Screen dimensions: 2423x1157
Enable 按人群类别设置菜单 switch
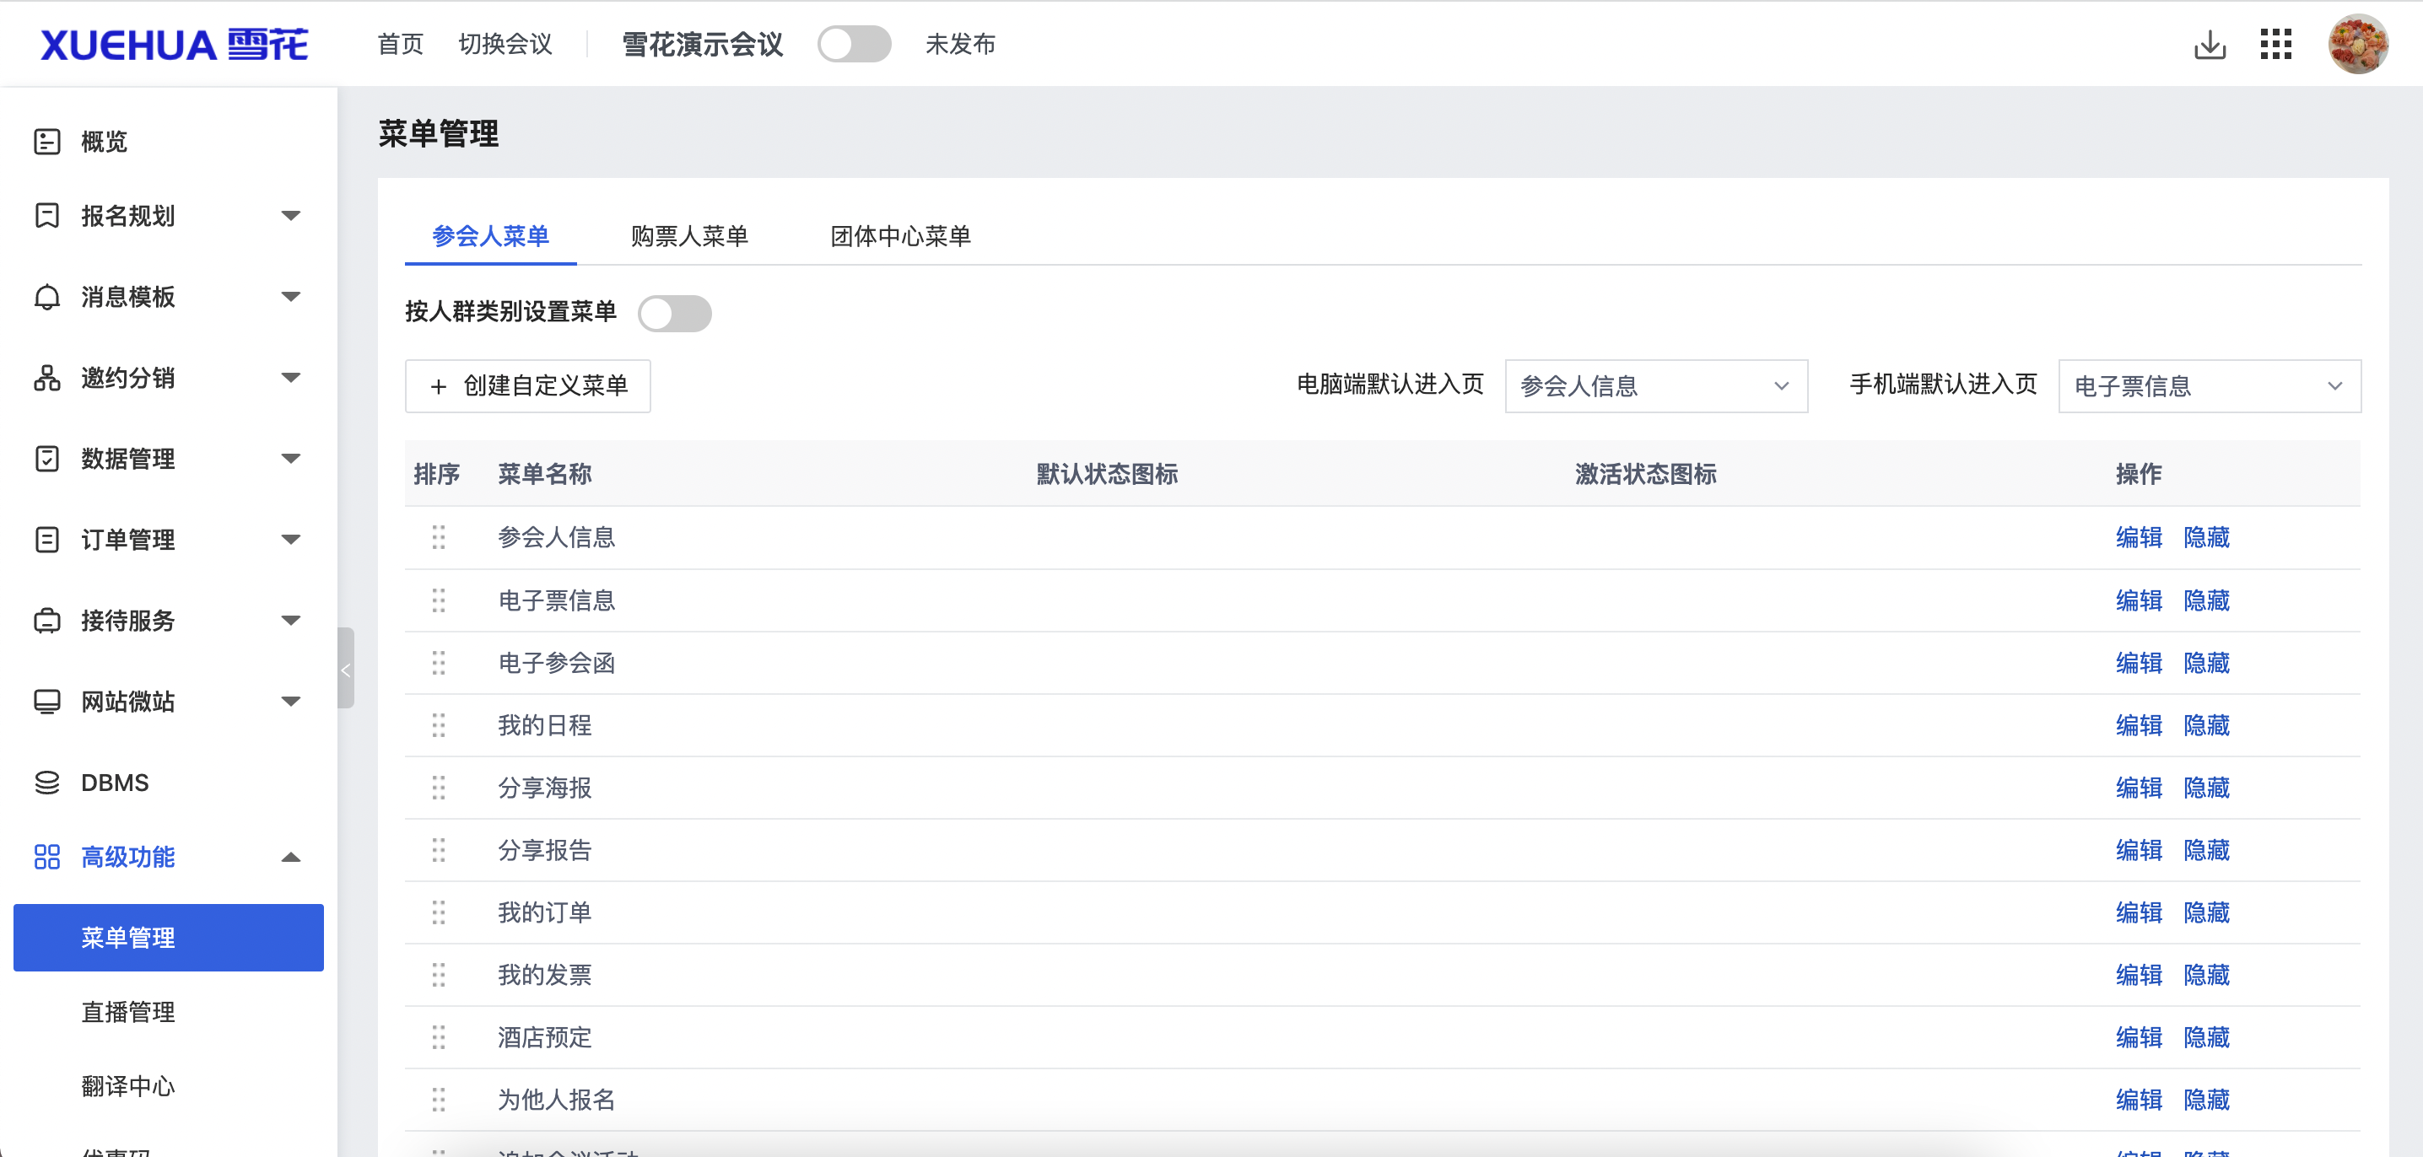coord(674,313)
